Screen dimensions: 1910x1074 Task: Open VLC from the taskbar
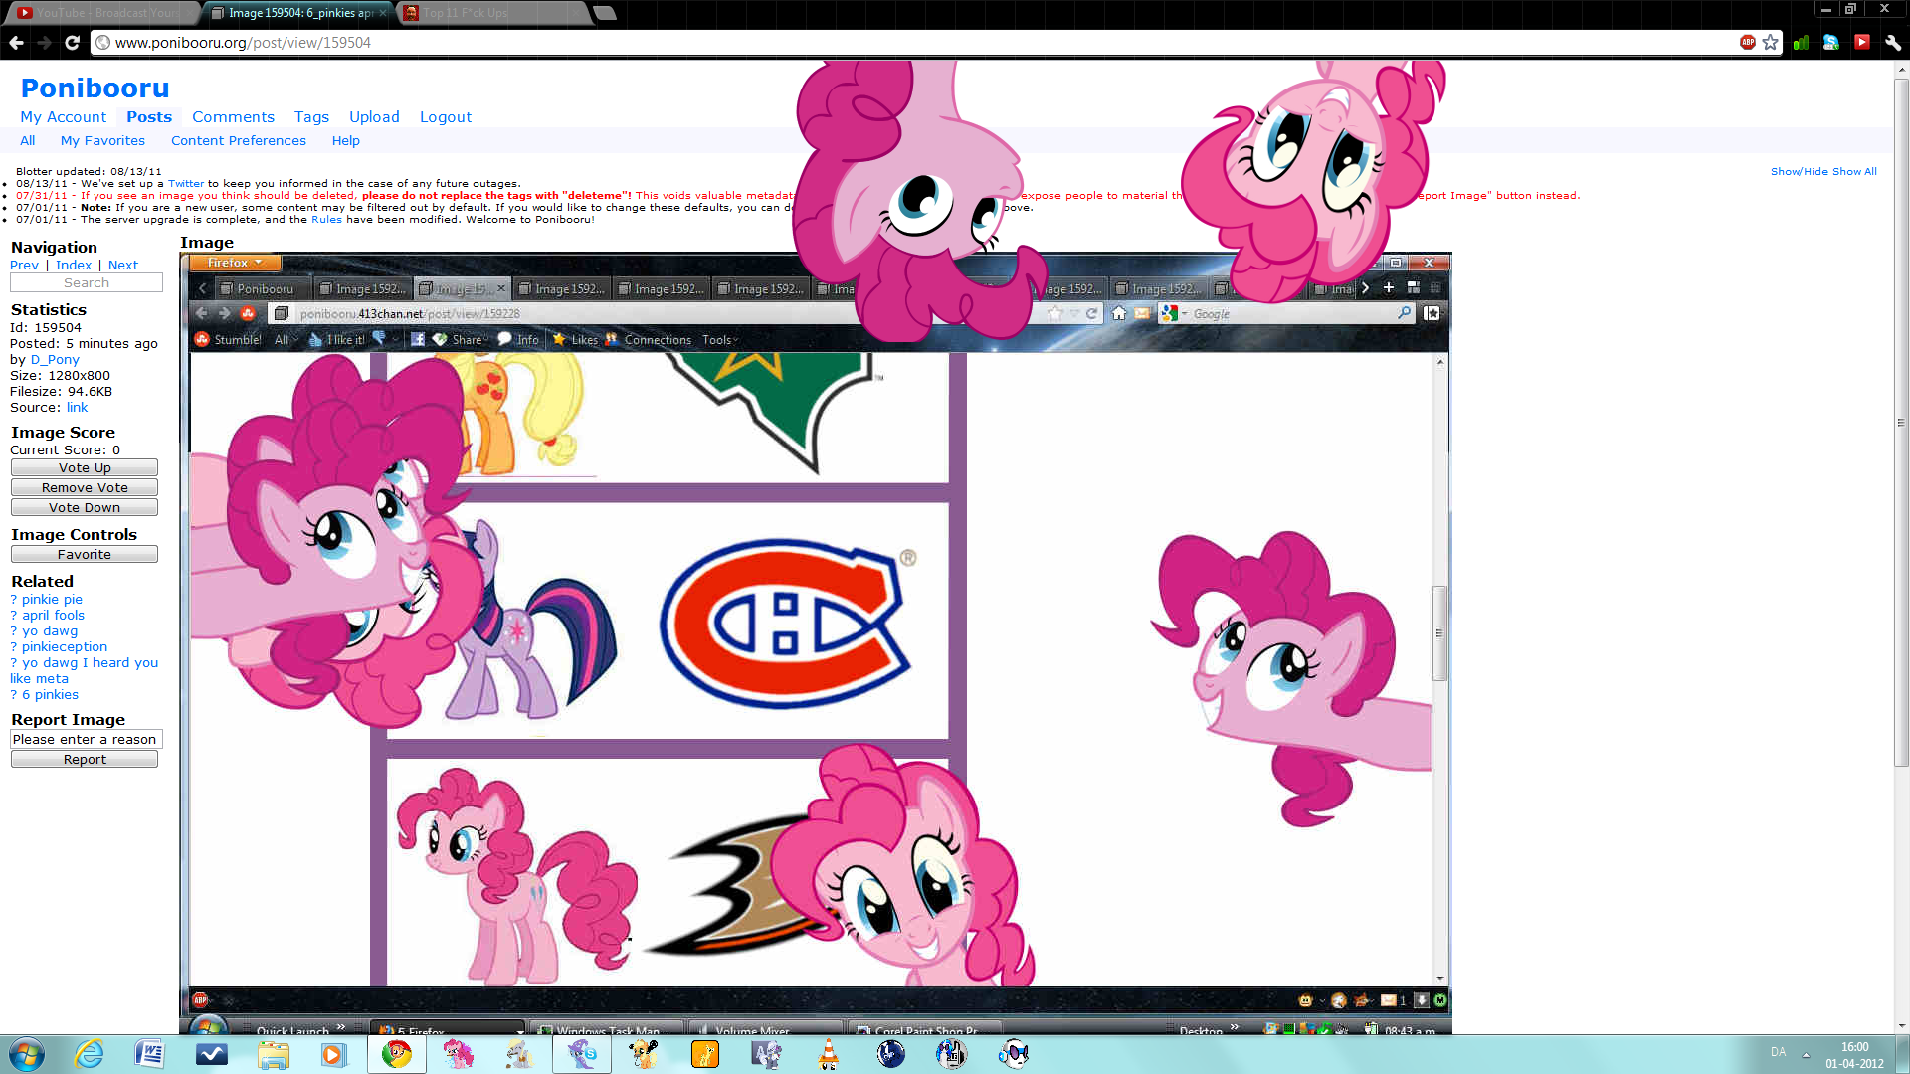click(828, 1054)
